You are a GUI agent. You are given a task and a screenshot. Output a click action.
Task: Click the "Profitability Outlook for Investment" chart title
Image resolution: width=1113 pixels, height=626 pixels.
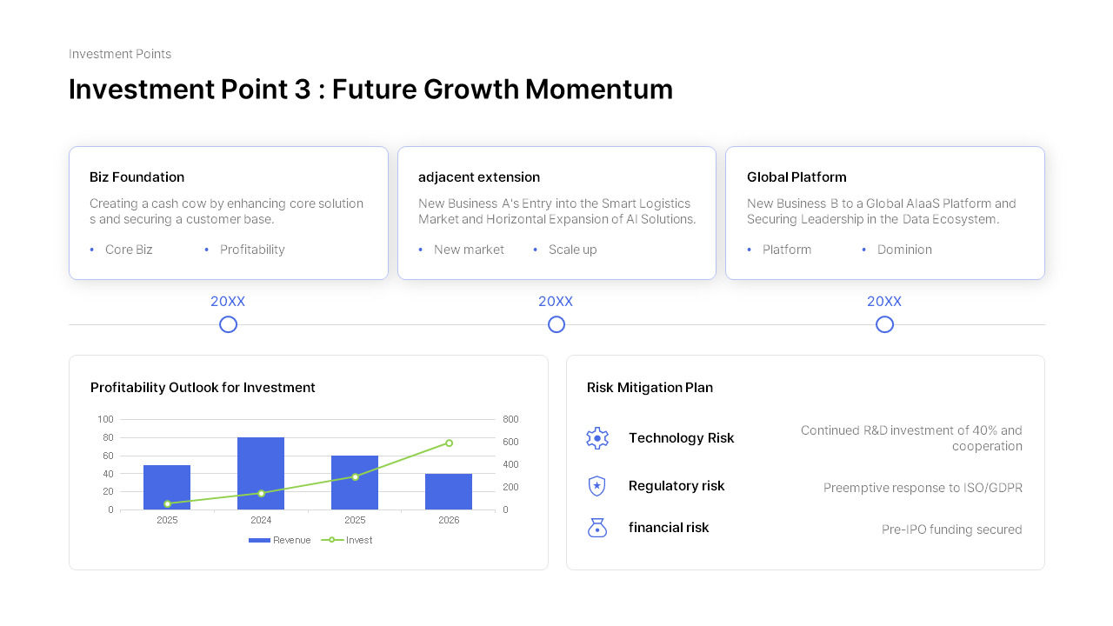click(203, 388)
